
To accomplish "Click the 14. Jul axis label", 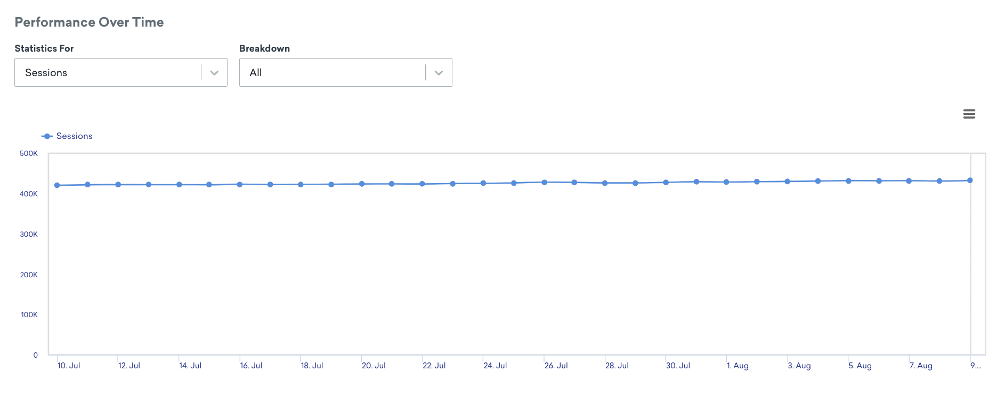I will click(x=190, y=366).
